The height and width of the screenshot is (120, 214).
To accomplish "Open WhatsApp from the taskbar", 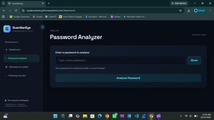I will (x=114, y=116).
